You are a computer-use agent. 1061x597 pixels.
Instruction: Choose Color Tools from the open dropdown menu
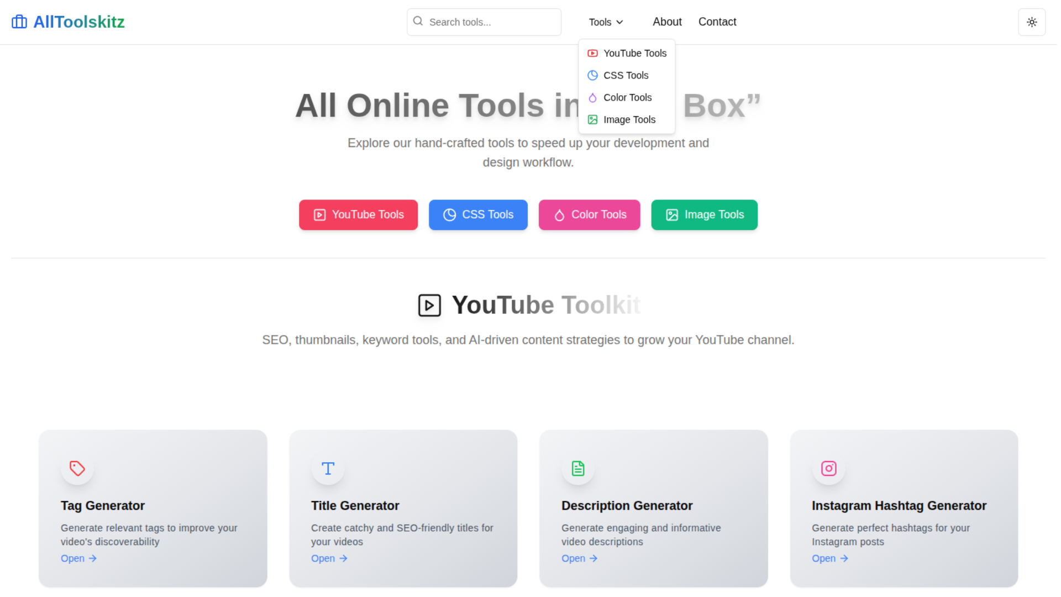[628, 97]
